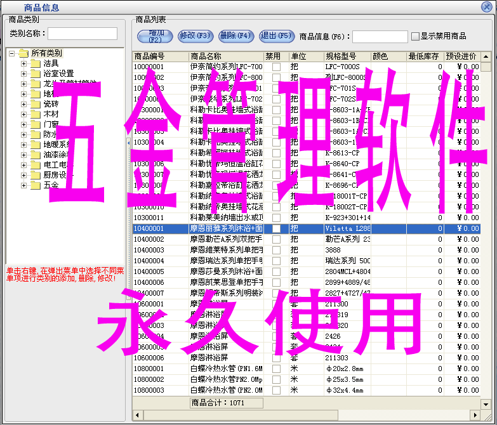Expand the 门窗 category node
Image resolution: width=497 pixels, height=425 pixels.
(x=23, y=124)
